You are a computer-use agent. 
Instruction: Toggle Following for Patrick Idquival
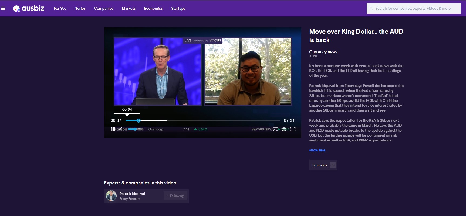175,196
